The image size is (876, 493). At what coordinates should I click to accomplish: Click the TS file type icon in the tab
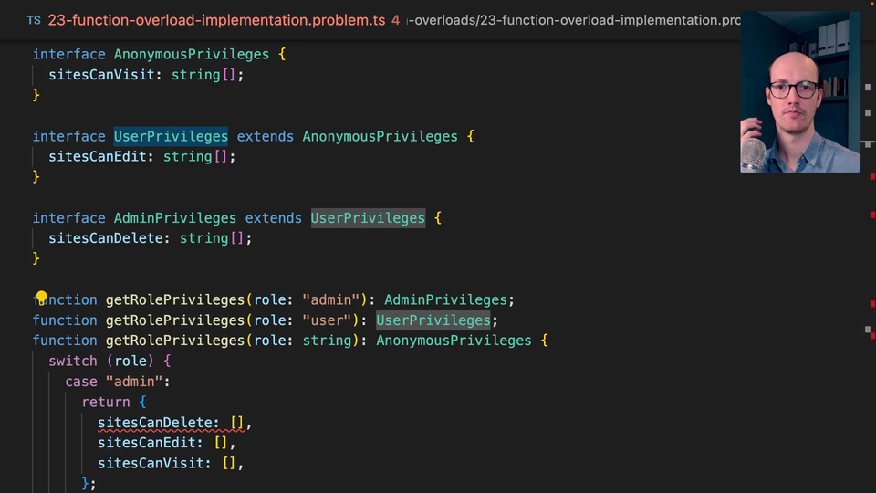pos(34,19)
